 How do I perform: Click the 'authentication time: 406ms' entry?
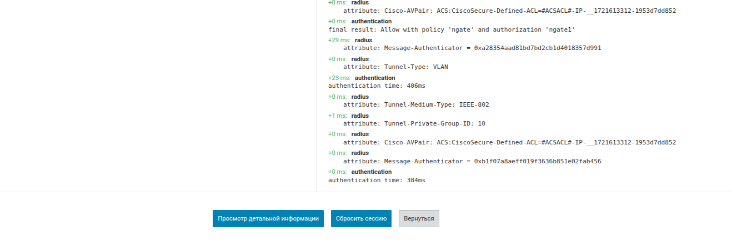[x=377, y=86]
